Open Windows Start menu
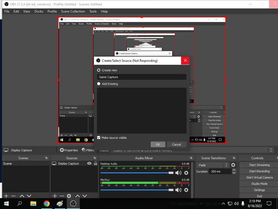 click(7, 204)
